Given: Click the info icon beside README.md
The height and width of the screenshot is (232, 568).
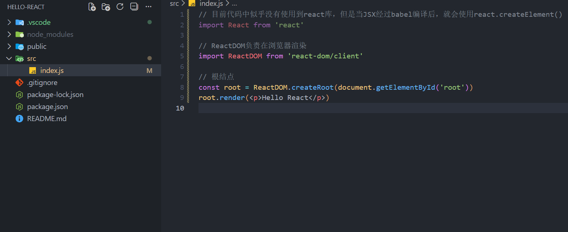Looking at the screenshot, I should point(19,119).
